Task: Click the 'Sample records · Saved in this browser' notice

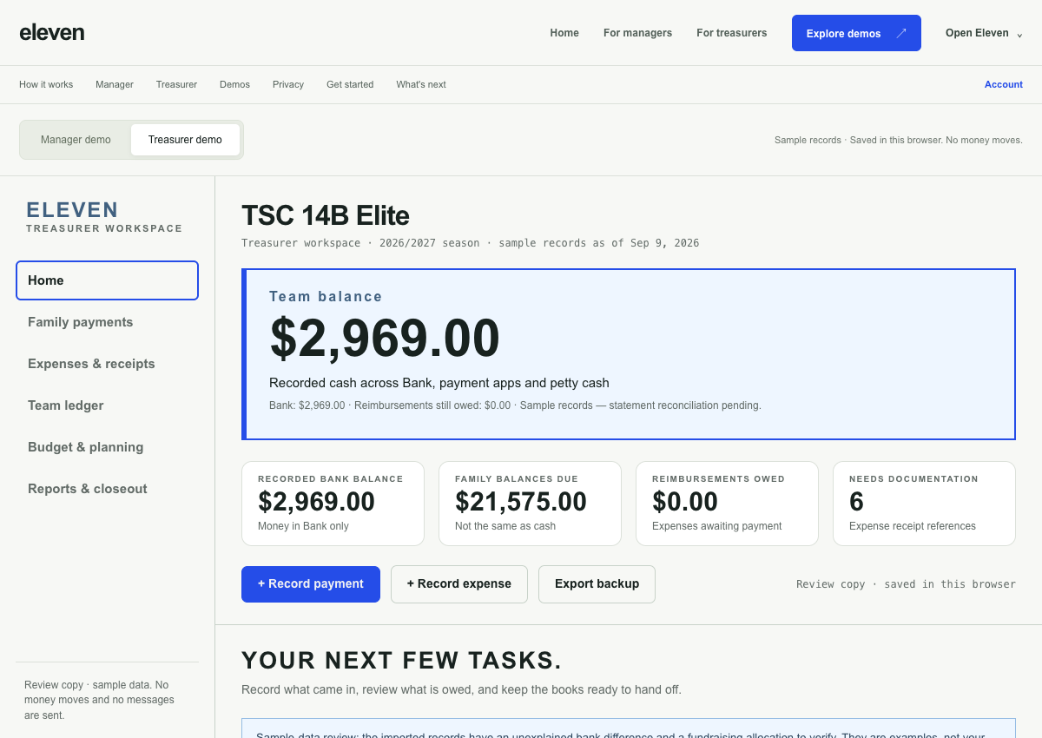Action: point(899,140)
